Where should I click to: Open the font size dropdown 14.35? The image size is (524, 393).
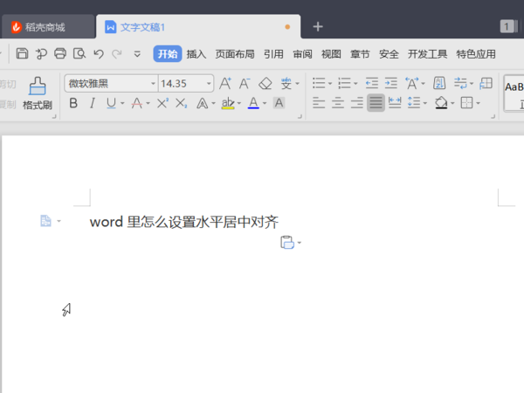209,84
